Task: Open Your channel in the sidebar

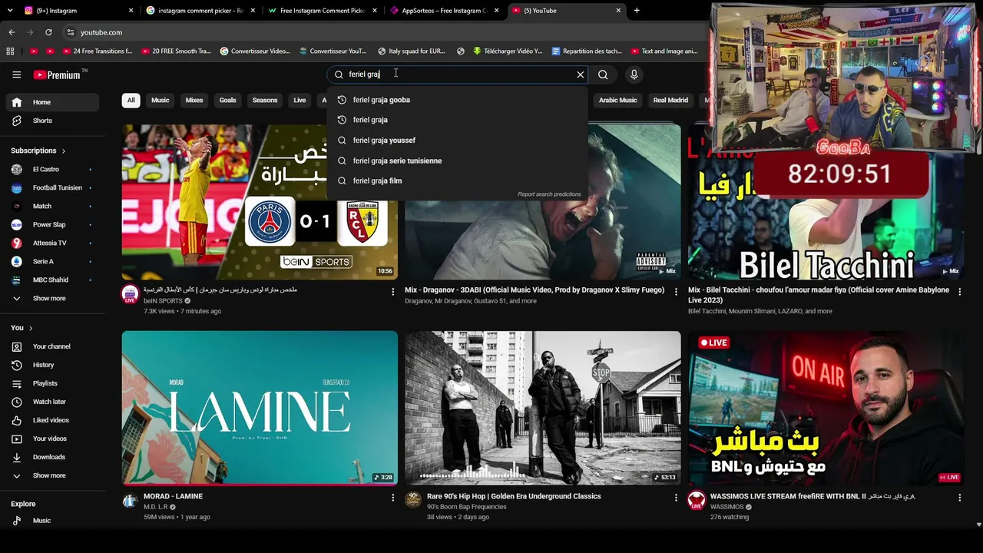Action: pos(52,346)
